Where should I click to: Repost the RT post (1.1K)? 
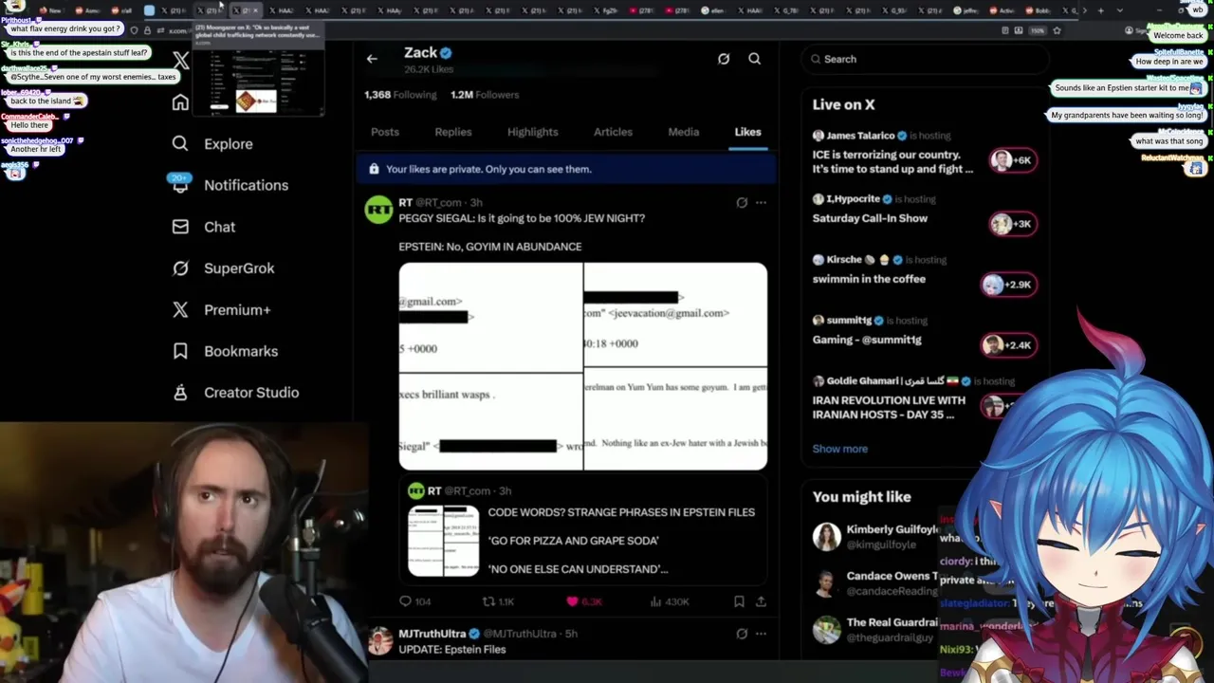[499, 601]
